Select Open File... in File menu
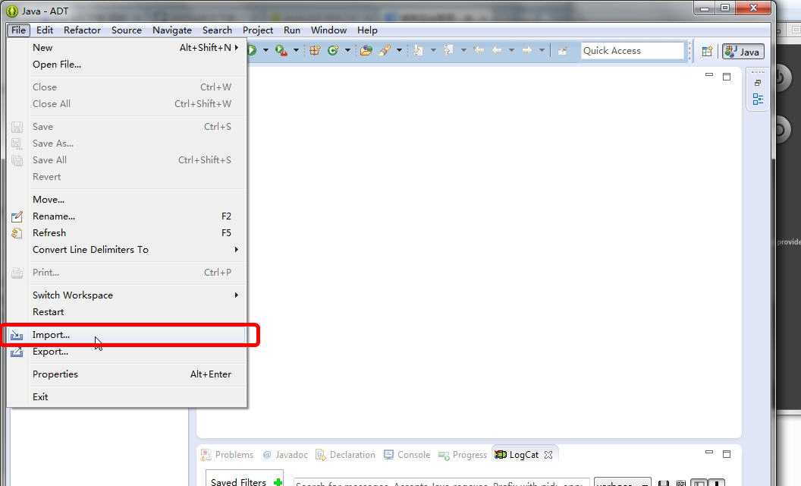The height and width of the screenshot is (486, 801). click(x=127, y=65)
